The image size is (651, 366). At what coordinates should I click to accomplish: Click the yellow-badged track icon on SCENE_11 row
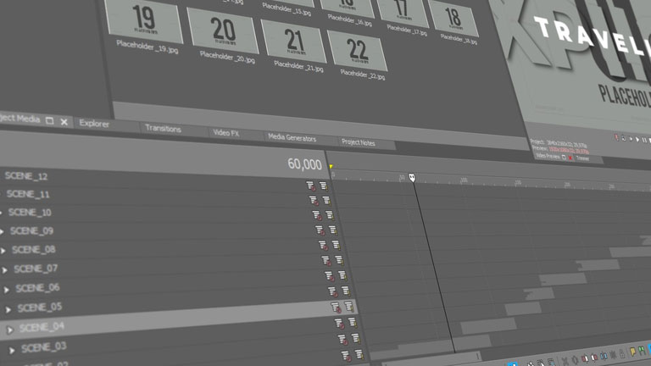pyautogui.click(x=326, y=201)
